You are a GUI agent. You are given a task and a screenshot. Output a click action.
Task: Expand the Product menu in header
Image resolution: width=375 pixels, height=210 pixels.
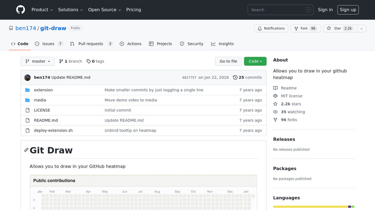coord(42,10)
